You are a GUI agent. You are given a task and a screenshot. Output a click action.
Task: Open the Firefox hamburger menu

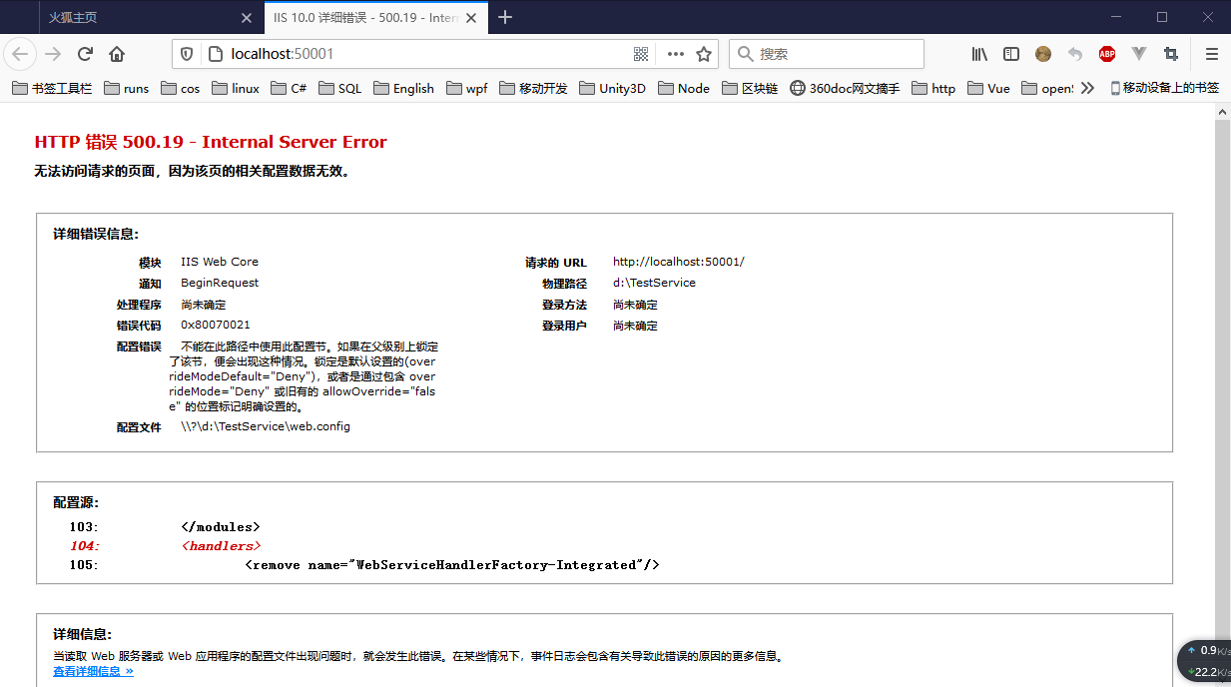[1212, 54]
